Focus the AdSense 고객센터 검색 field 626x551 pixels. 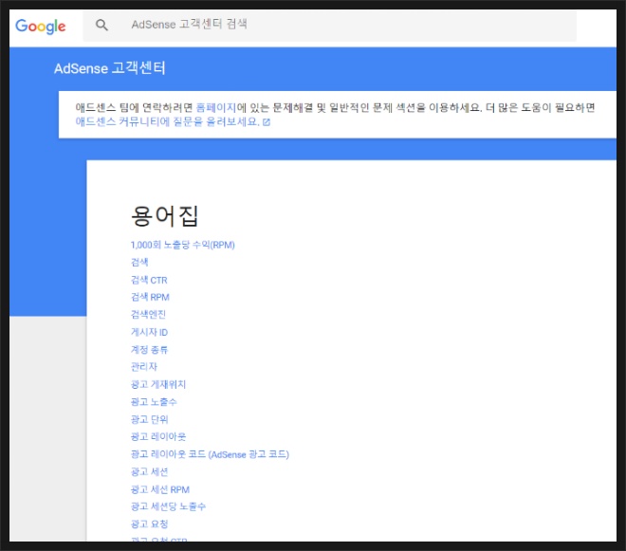[x=329, y=25]
